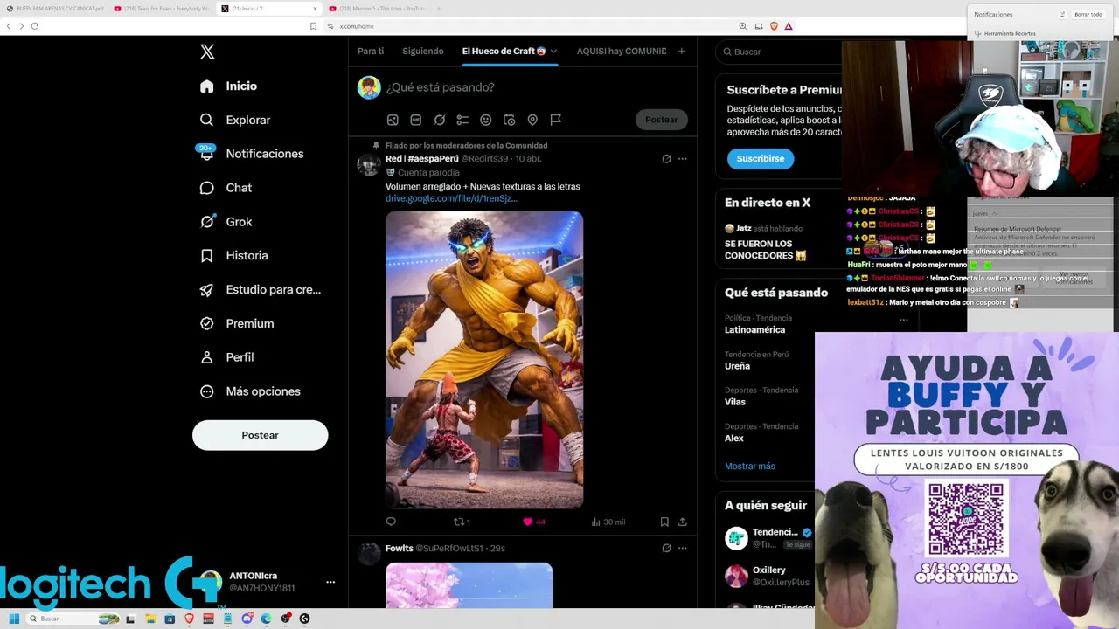The image size is (1119, 629).
Task: Switch to the AQUISI hay COMUNIDAD tab
Action: point(622,51)
